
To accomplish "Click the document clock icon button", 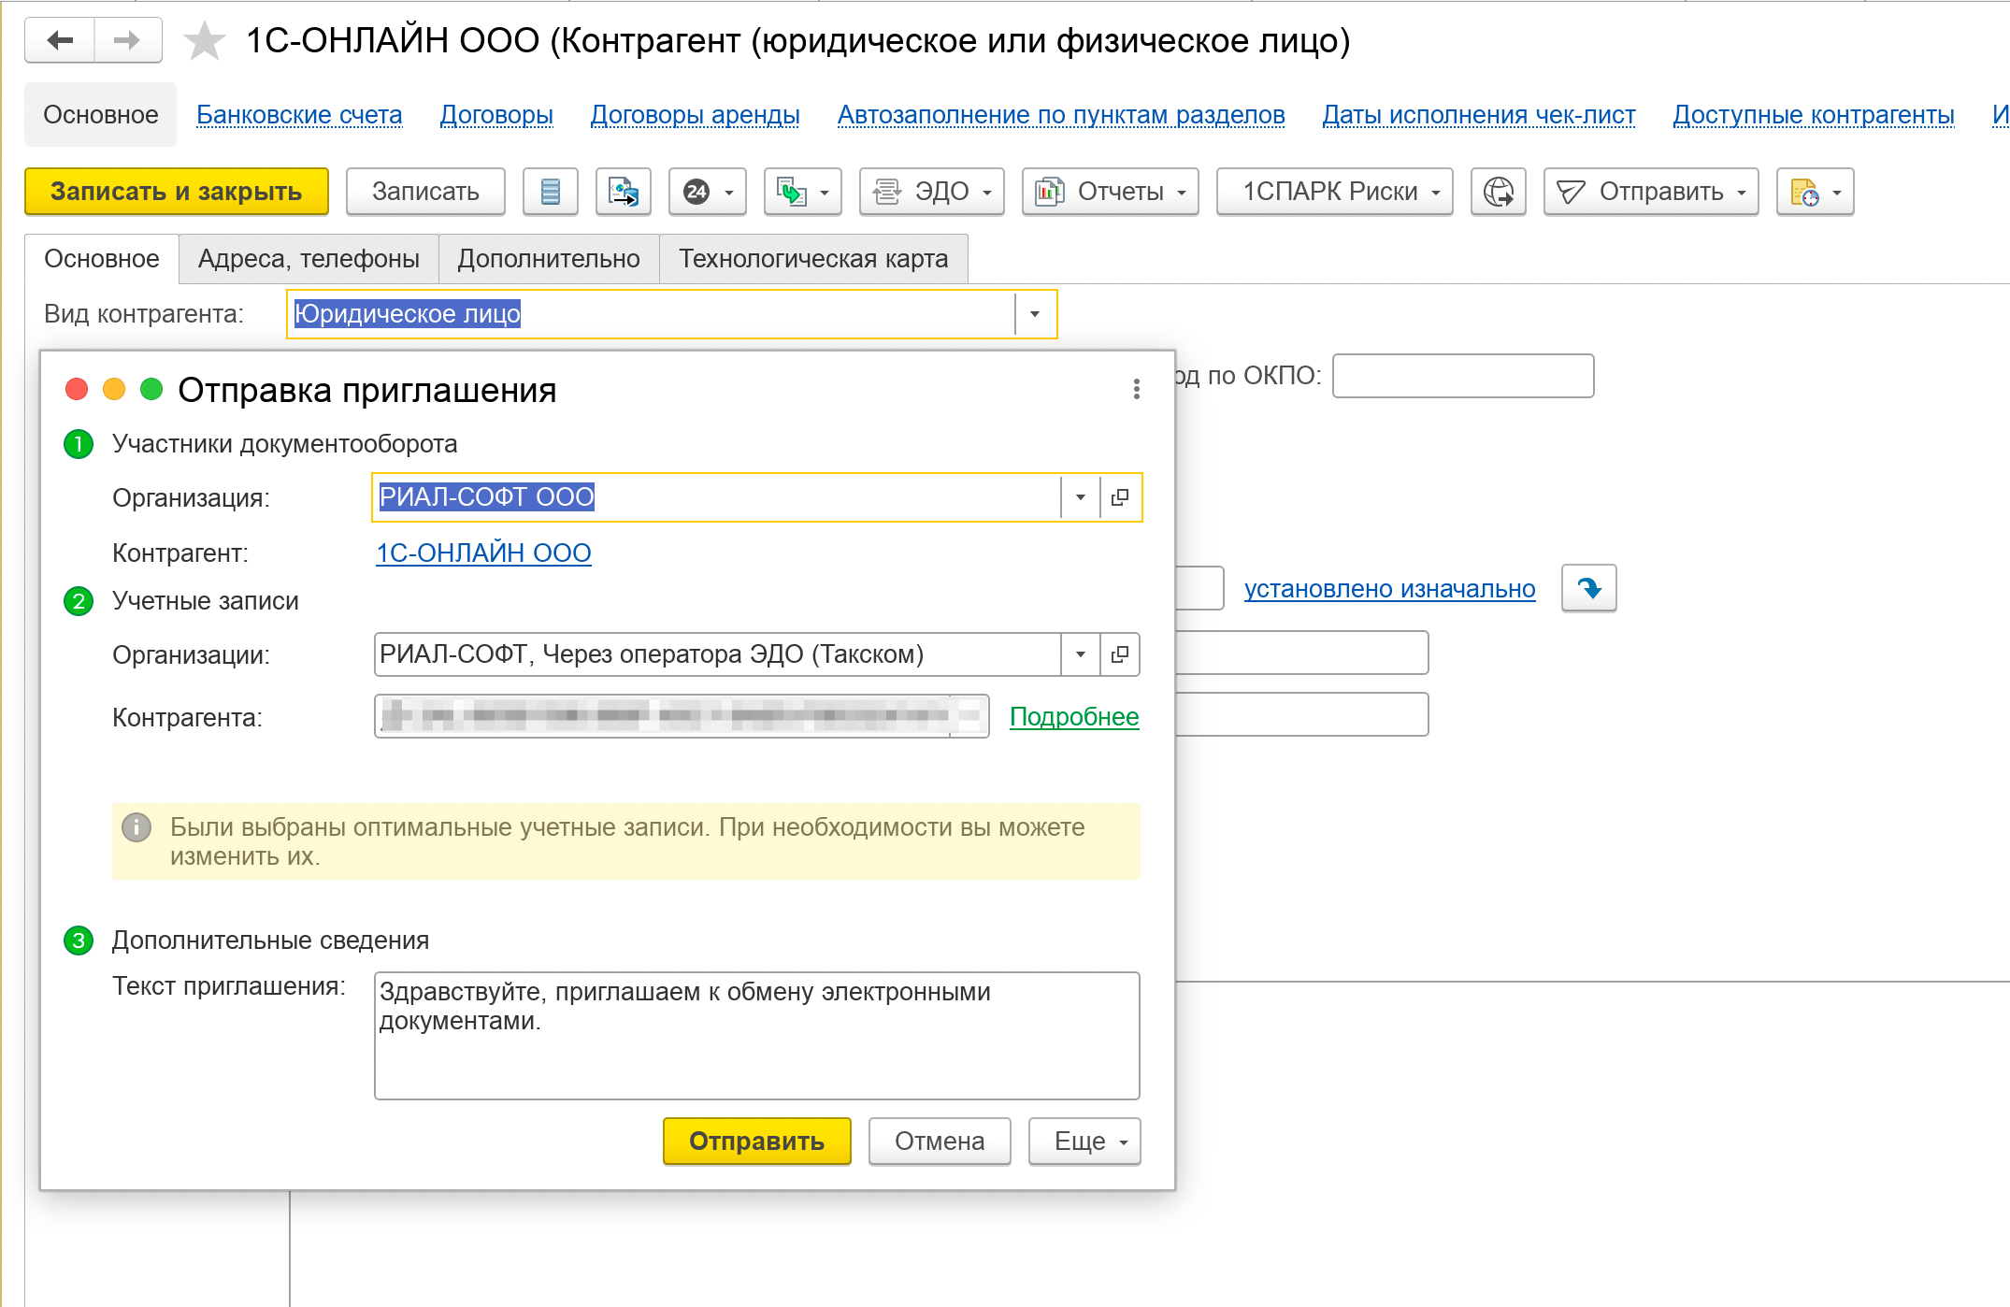I will [x=1816, y=192].
